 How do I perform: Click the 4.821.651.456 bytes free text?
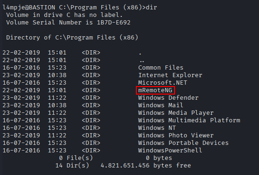click(146, 166)
